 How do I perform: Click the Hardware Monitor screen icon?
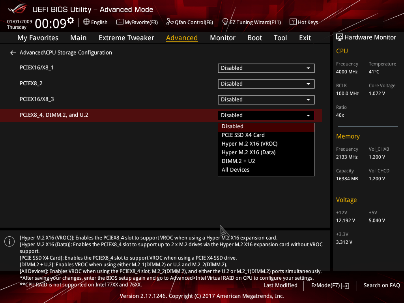[x=340, y=37]
